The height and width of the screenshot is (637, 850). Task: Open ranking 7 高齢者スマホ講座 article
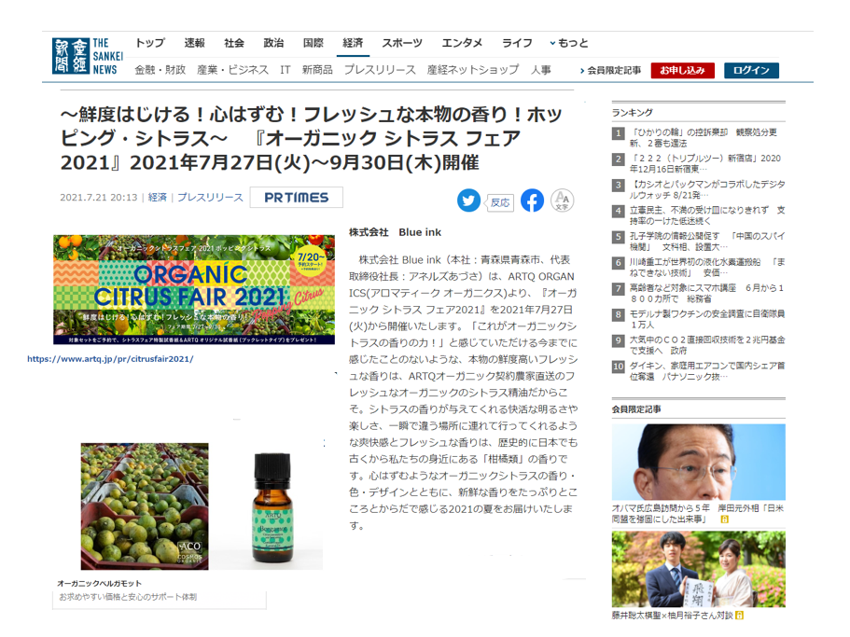(x=706, y=294)
